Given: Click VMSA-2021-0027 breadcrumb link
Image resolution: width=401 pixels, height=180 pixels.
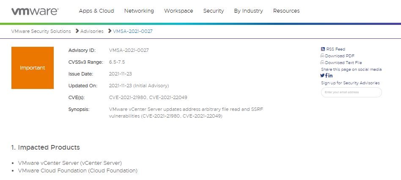Looking at the screenshot, I should (x=133, y=31).
